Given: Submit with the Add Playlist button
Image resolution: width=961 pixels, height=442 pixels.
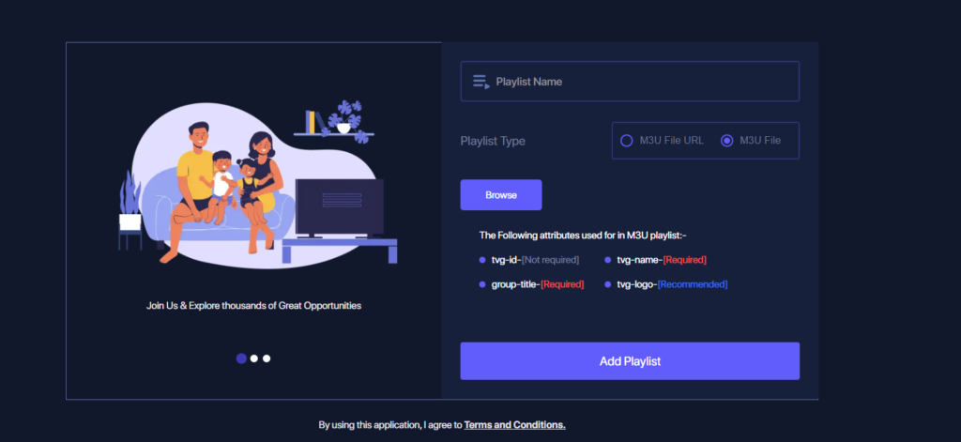Looking at the screenshot, I should (630, 361).
